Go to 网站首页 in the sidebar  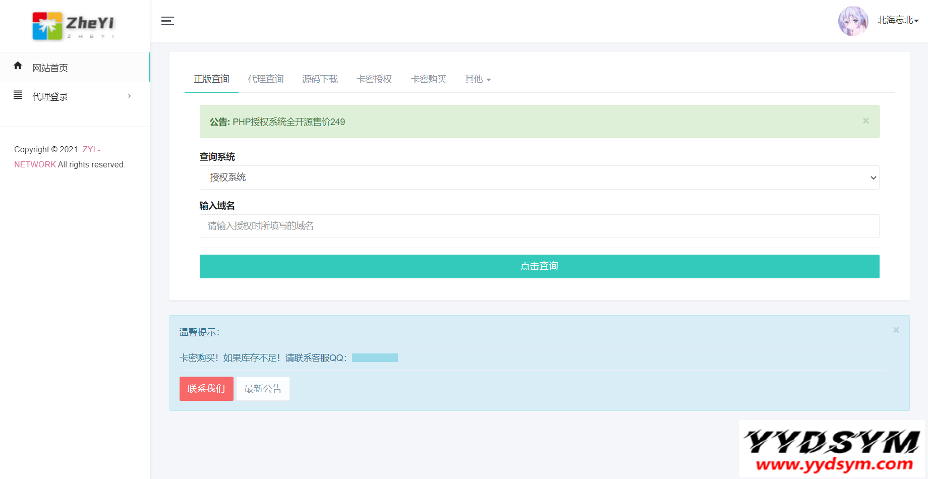[49, 67]
